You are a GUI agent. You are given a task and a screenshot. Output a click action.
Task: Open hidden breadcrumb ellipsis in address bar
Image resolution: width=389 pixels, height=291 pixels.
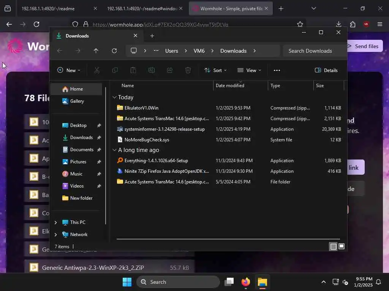pos(156,51)
